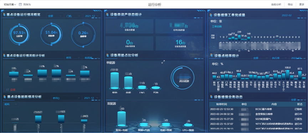The height and width of the screenshot is (133, 308).
Task: Click the 设备点检率统计 title icon
Action: (211, 55)
